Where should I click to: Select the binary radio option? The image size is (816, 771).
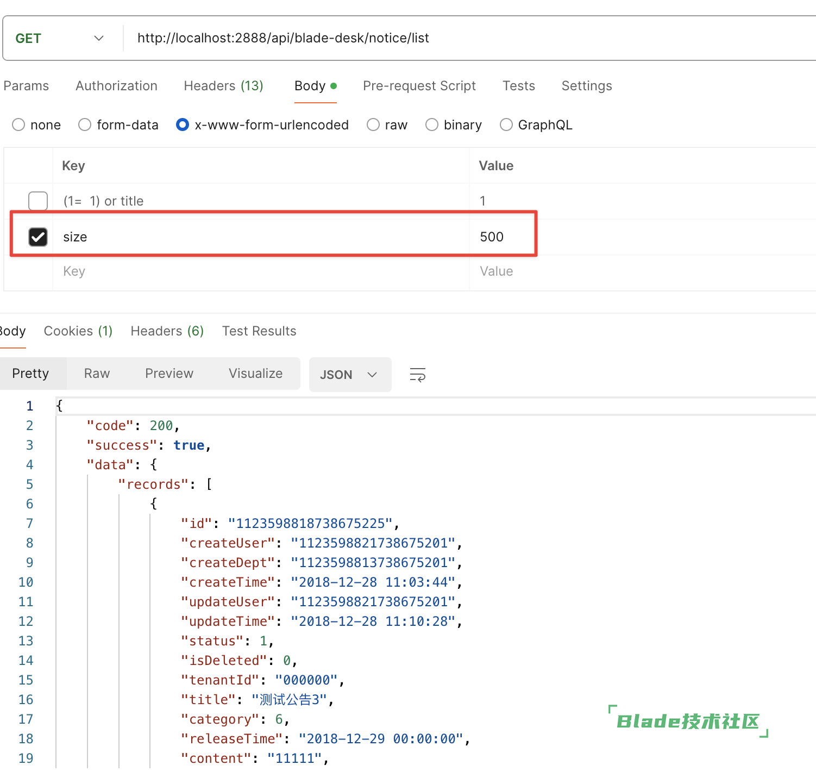tap(432, 125)
